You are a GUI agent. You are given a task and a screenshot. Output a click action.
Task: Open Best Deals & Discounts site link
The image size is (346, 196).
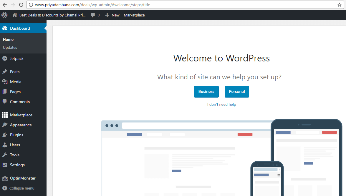point(52,15)
